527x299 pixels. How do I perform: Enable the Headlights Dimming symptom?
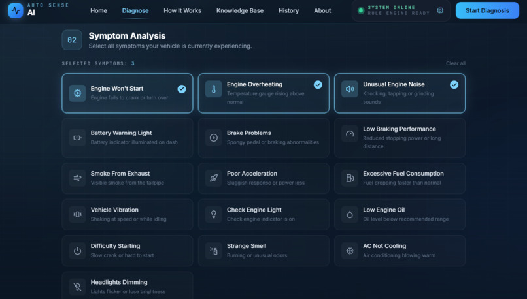pos(127,285)
